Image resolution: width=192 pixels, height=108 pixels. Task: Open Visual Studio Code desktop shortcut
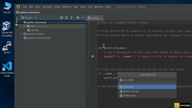[7, 69]
